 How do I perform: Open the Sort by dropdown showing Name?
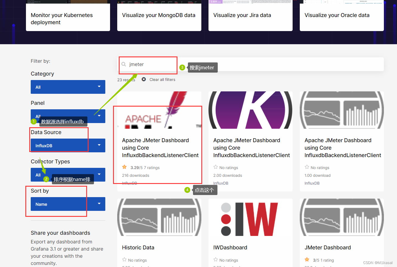pos(68,204)
